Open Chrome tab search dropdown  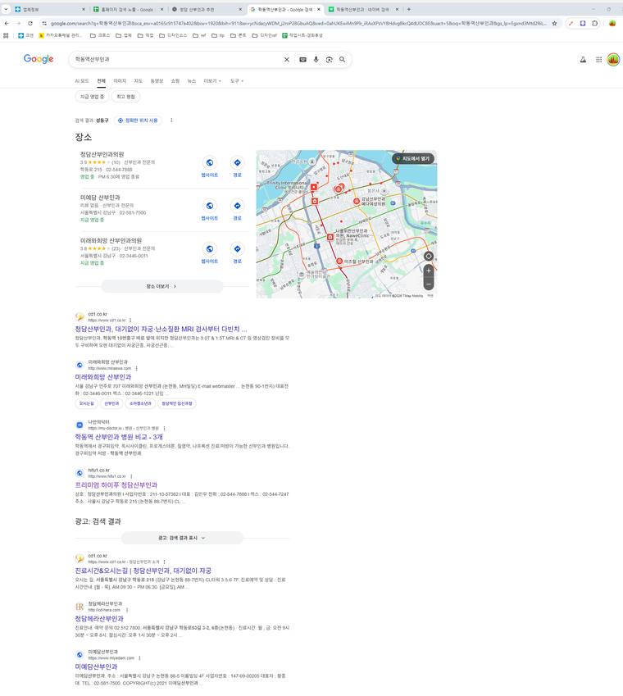7,9
